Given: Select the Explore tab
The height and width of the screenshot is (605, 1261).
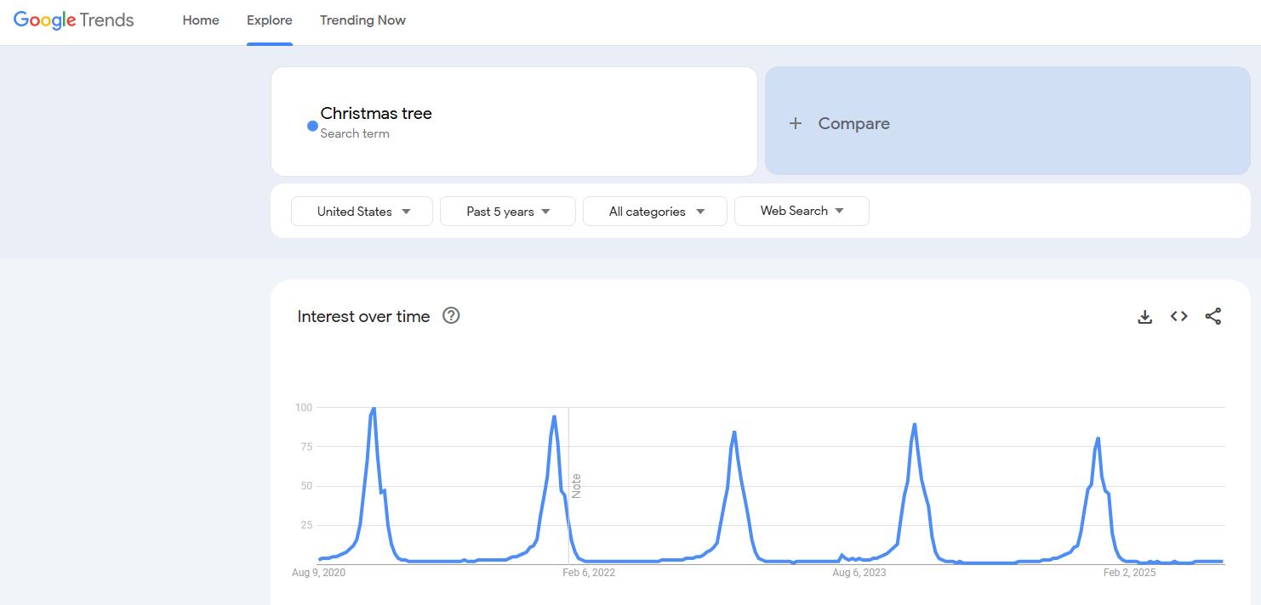Looking at the screenshot, I should click(269, 20).
